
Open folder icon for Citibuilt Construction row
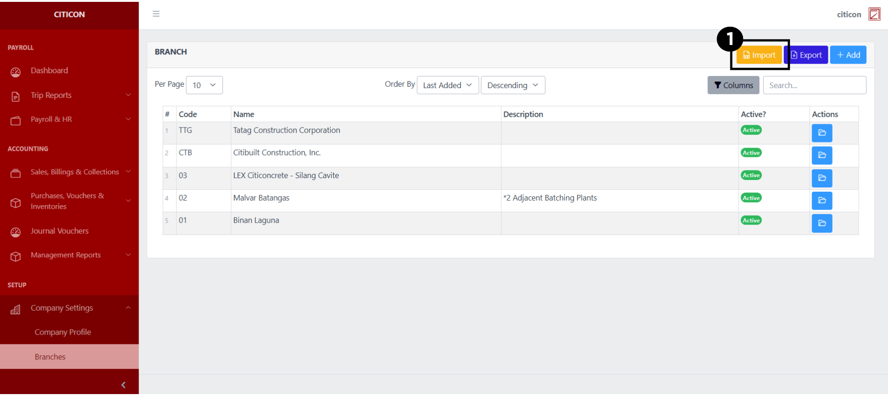click(821, 156)
